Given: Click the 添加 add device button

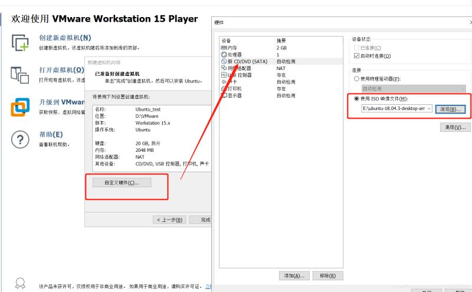Looking at the screenshot, I should 294,276.
